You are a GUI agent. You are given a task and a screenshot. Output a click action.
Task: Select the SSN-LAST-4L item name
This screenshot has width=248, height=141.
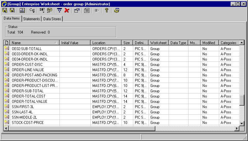pos(22,112)
